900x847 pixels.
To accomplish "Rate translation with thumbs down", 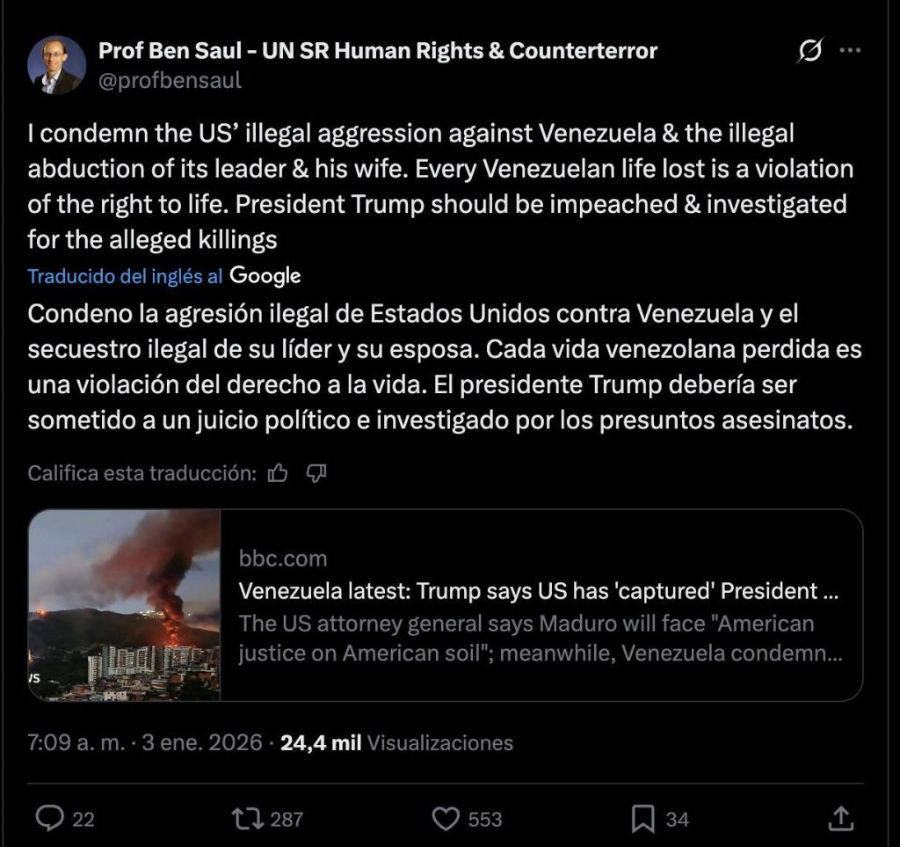I will (316, 473).
